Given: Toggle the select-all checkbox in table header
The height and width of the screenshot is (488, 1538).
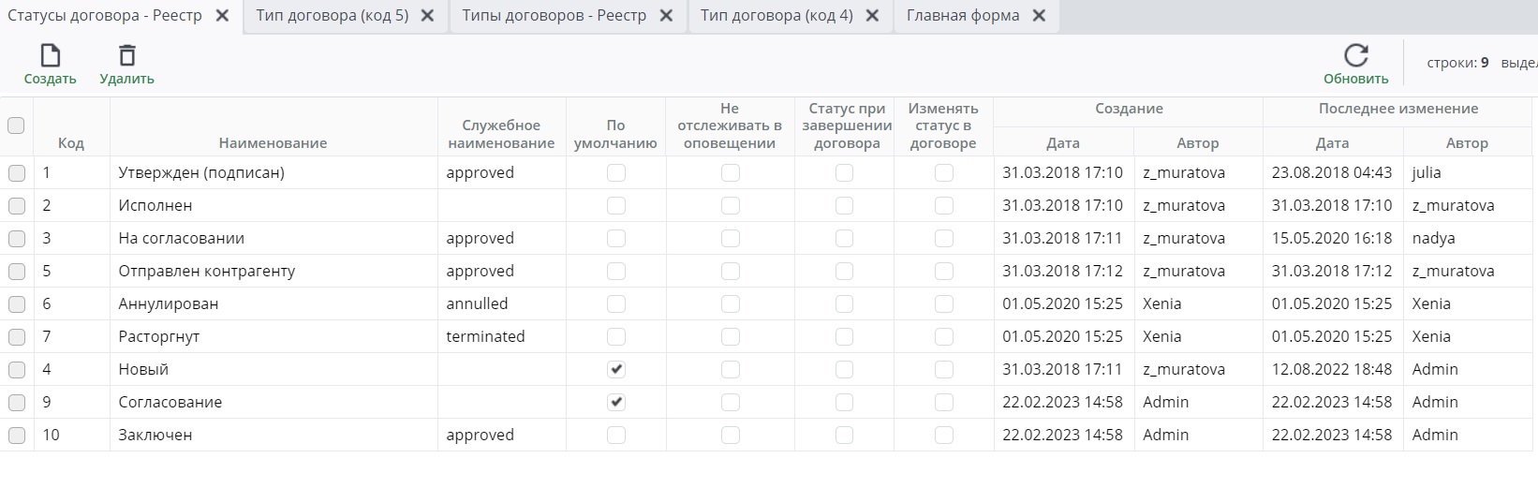Looking at the screenshot, I should pos(16,126).
